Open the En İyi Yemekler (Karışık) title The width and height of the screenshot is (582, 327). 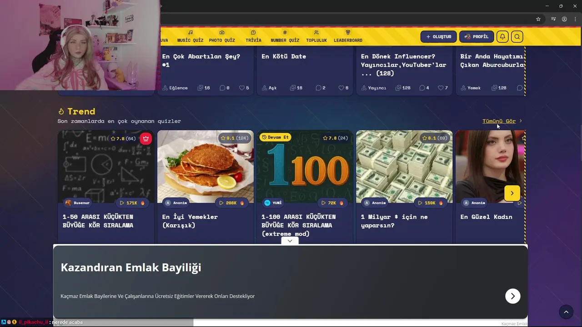click(190, 221)
